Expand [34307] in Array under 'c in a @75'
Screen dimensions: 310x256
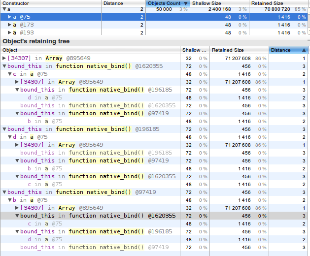click(17, 82)
